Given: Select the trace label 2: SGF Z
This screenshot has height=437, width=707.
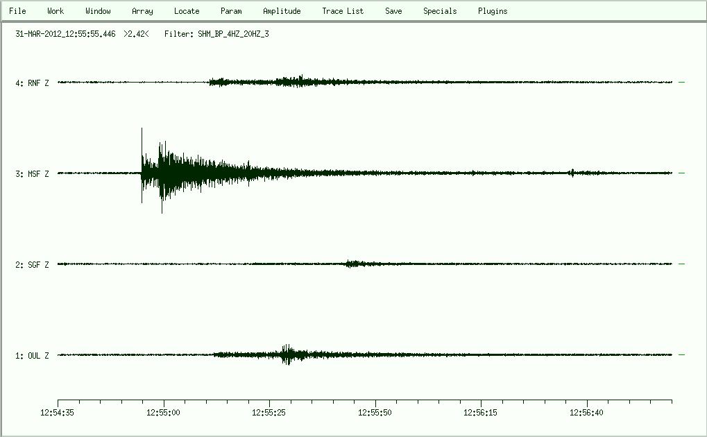Looking at the screenshot, I should [32, 265].
